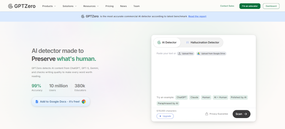Click the GPTZero banner logo icon

[83, 16]
